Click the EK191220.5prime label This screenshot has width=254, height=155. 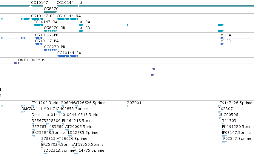click(238, 126)
